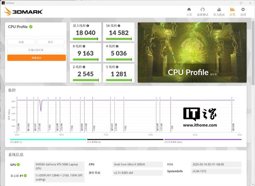This screenshot has width=255, height=186.
Task: Click the 系统信息 section heading
Action: pyautogui.click(x=16, y=155)
